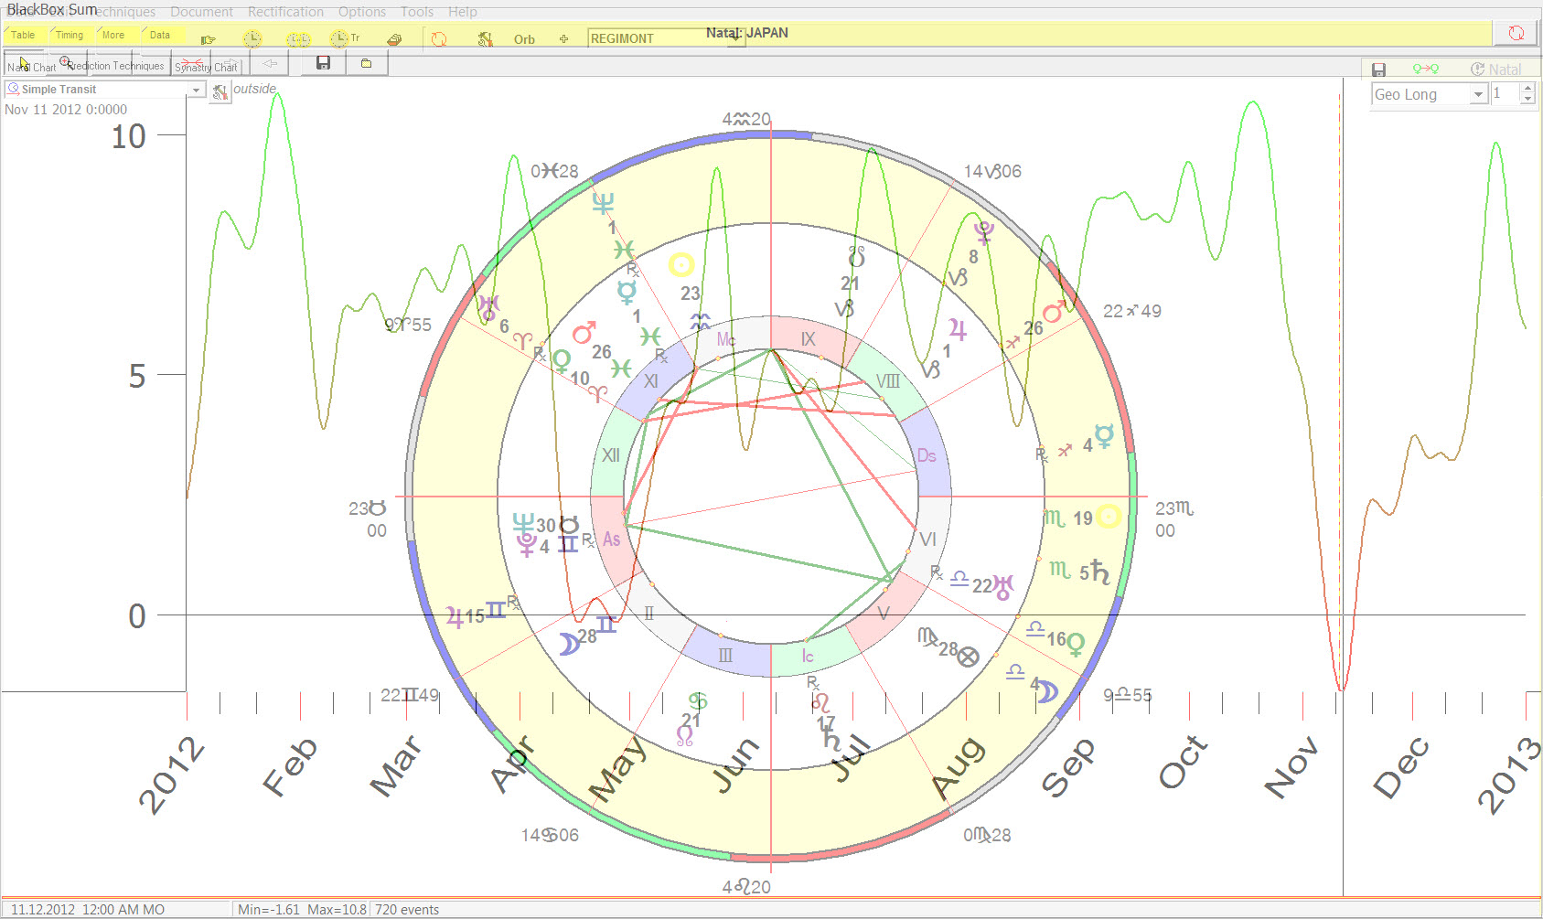
Task: Switch to the Data tab
Action: (x=160, y=35)
